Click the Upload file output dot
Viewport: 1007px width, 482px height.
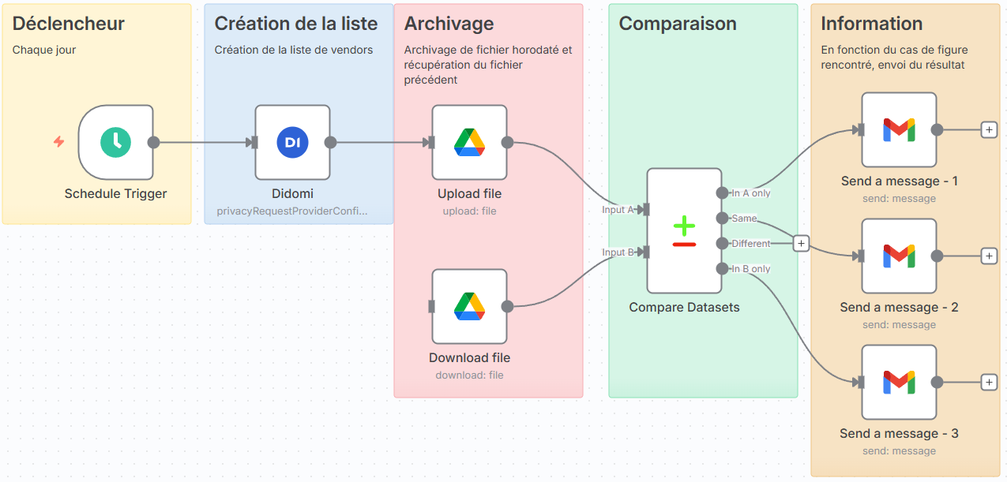point(507,143)
